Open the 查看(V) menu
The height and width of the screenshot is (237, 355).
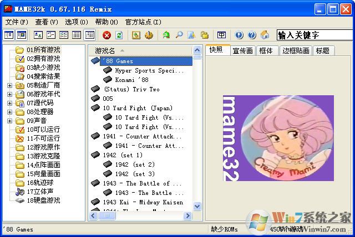[47, 22]
